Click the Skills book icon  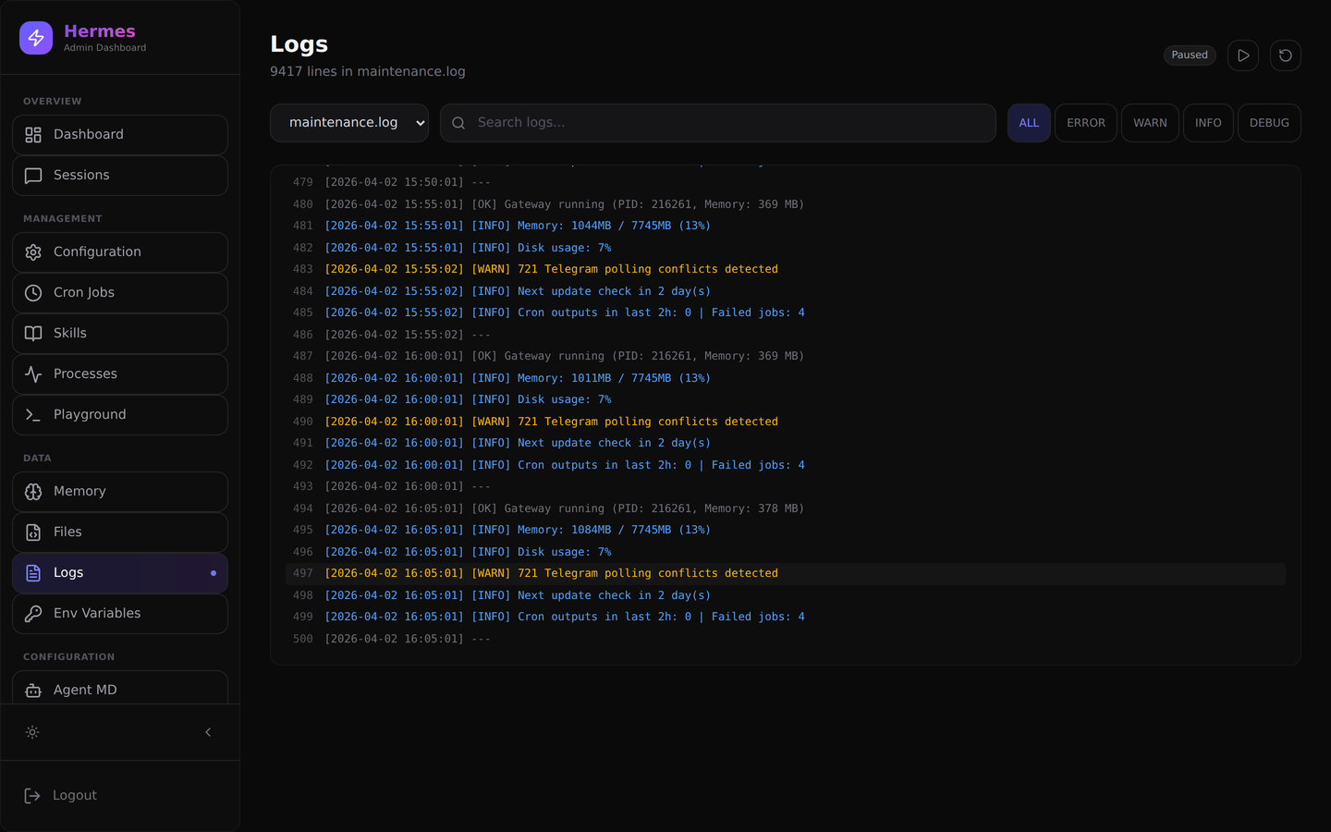33,334
